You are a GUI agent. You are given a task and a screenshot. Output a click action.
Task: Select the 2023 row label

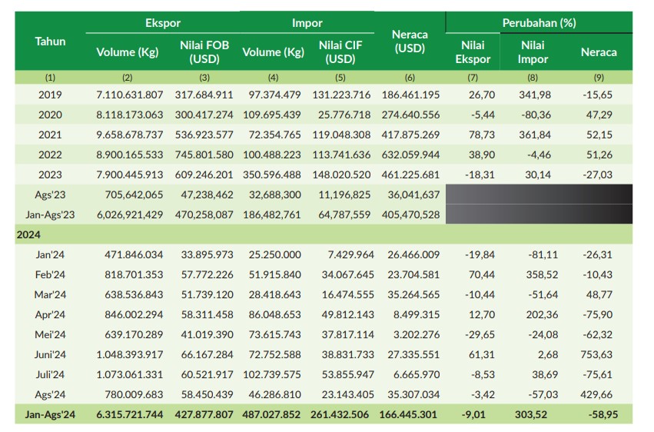coord(50,174)
